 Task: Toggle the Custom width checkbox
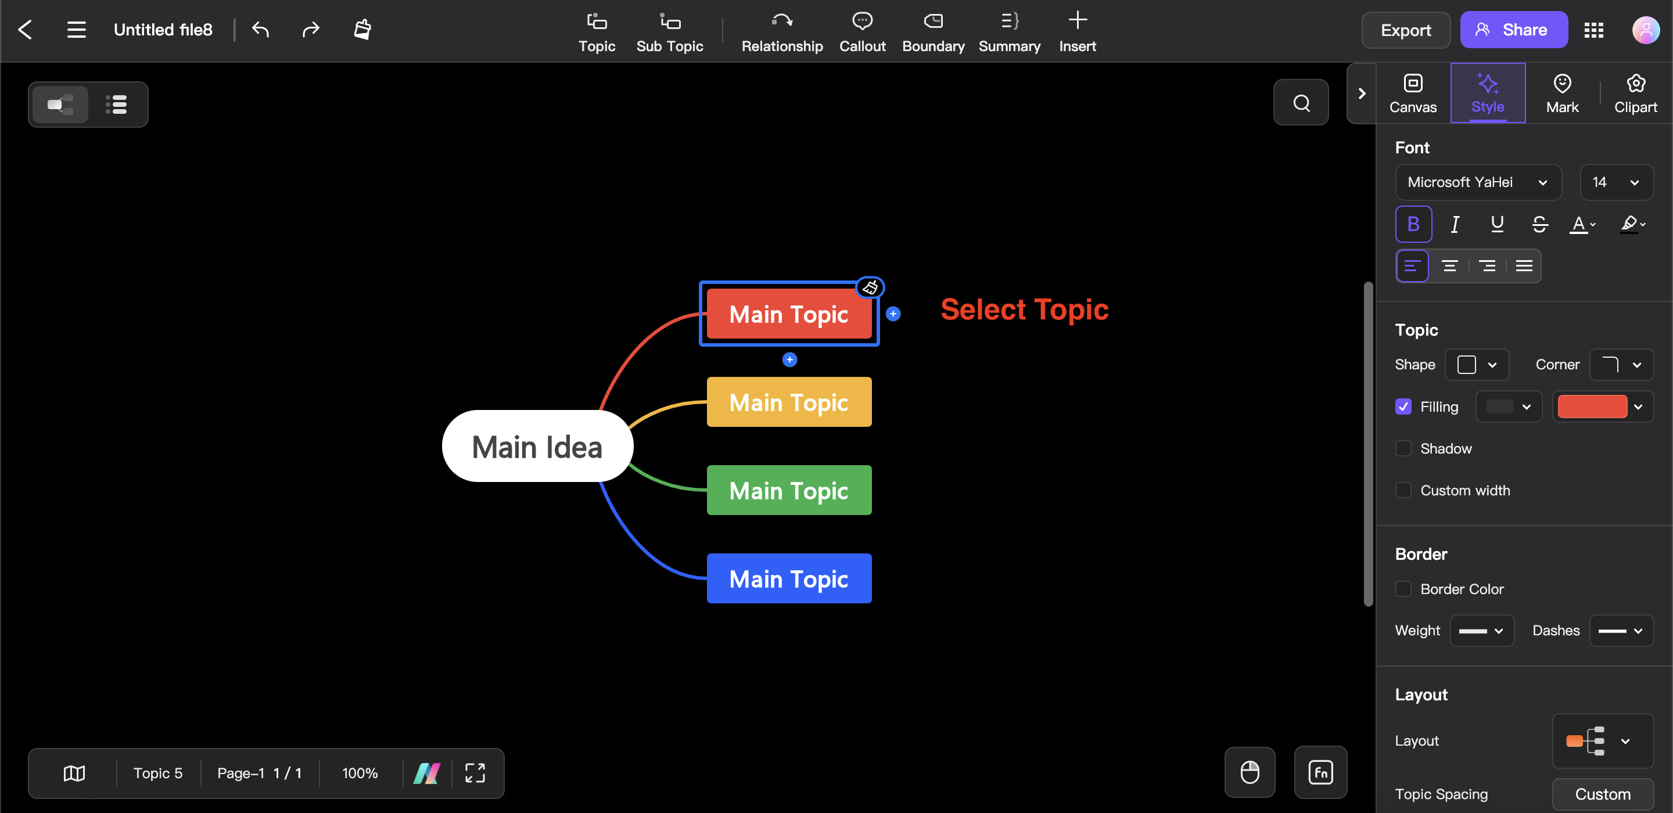pos(1404,490)
